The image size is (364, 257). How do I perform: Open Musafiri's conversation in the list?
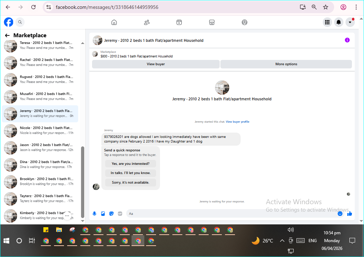40,96
